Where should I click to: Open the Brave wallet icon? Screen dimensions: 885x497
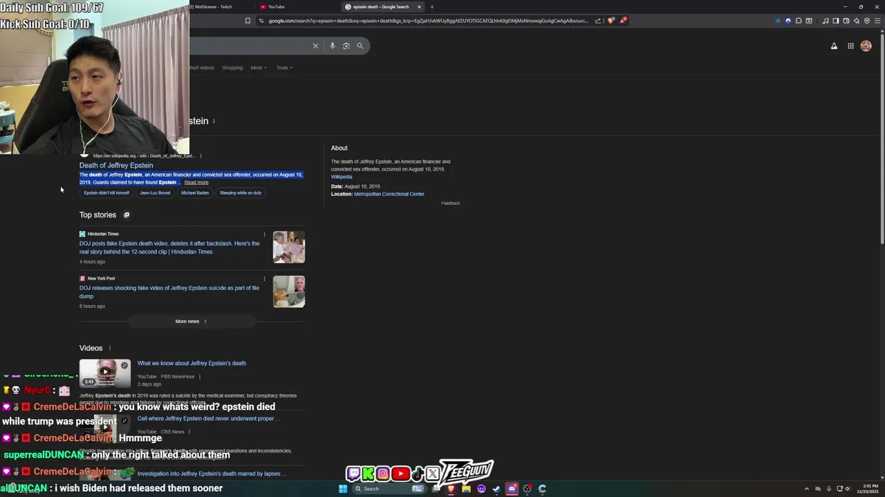[x=846, y=21]
